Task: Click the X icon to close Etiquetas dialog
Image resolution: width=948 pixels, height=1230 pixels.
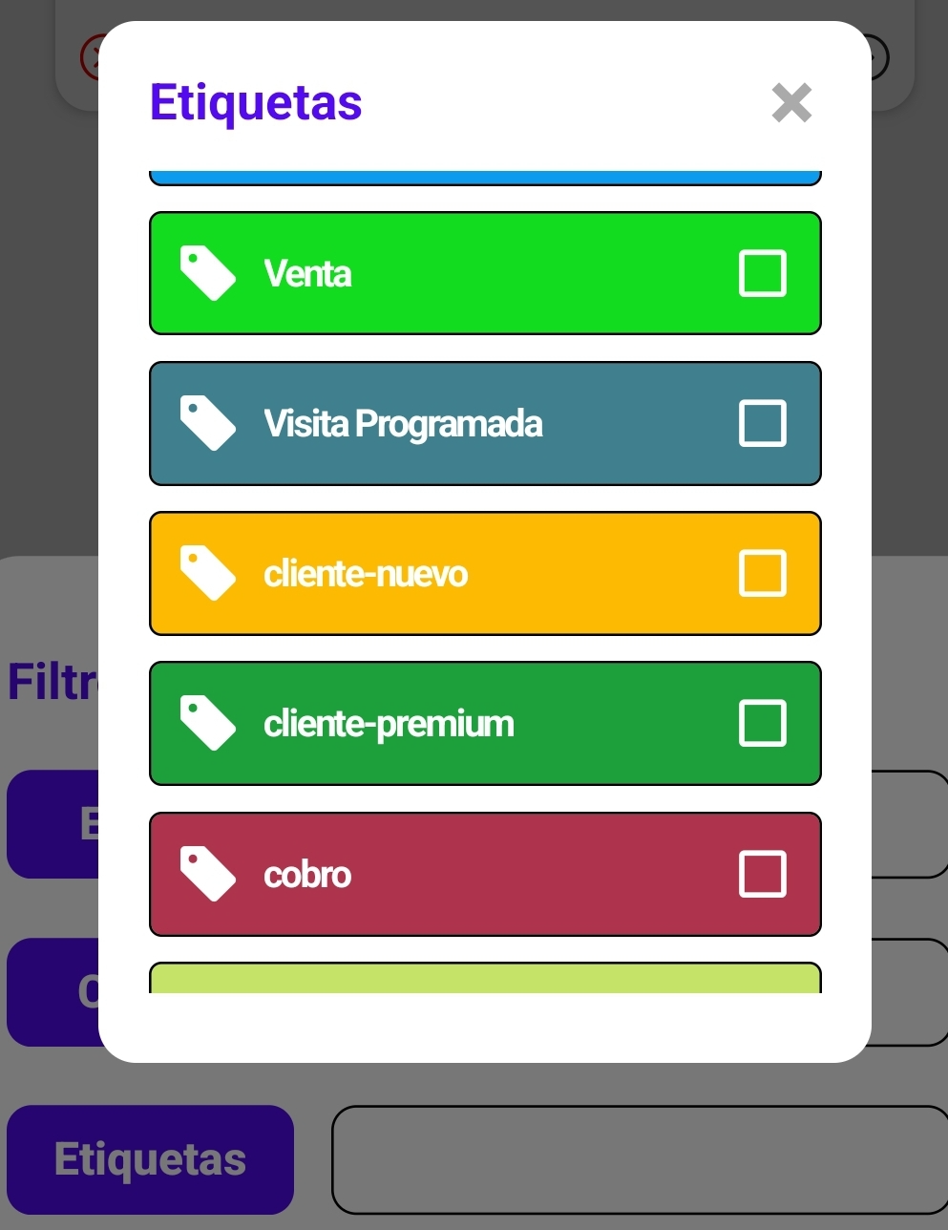Action: pos(791,102)
